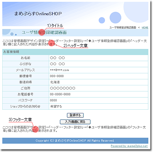The image size is (153, 152).
Task: Click the 1)タイトル annotation label
Action: [x=55, y=26]
